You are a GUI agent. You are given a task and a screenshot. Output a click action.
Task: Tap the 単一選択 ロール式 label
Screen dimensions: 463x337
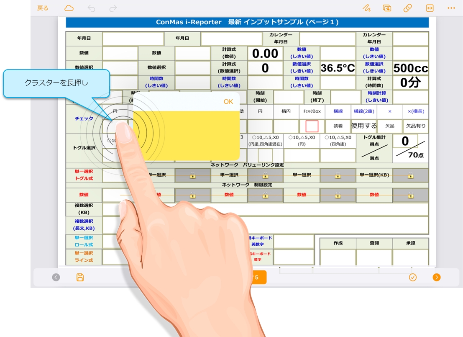pos(84,241)
